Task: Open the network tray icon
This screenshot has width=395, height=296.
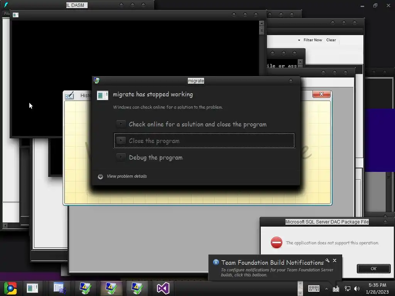Action: coord(348,289)
